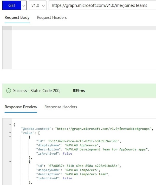Collapse the NAVLAB TempoZero team object
Screen dimensions: 156x185
click(x=10, y=162)
